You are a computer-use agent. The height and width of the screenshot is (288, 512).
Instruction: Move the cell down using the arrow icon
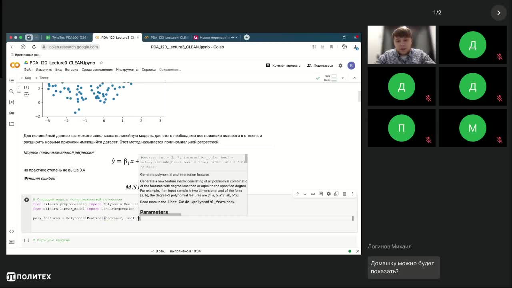(305, 194)
